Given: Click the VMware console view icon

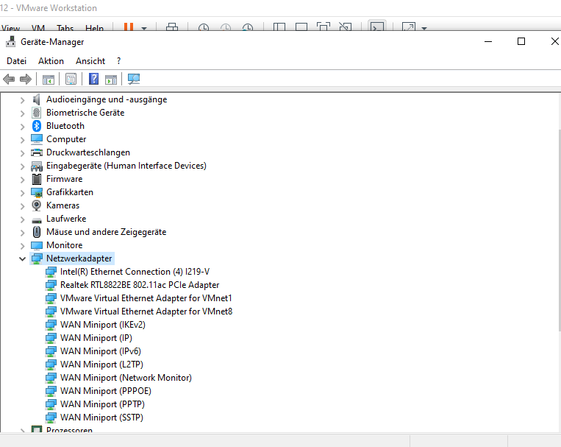Looking at the screenshot, I should click(377, 27).
